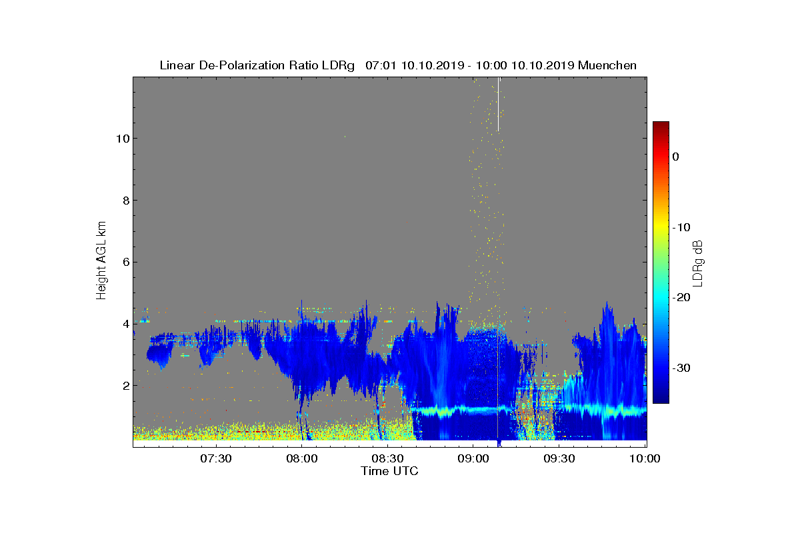Viewport: 800px width, 533px height.
Task: Click the "09:30" time tick label
Action: pos(559,458)
